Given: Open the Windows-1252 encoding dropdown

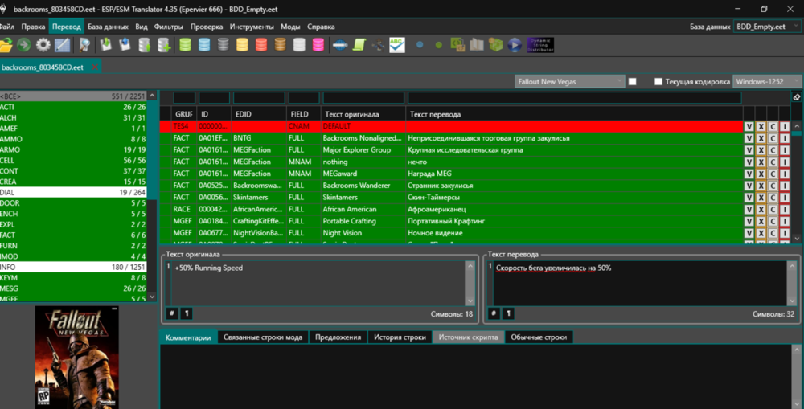Looking at the screenshot, I should (x=766, y=81).
